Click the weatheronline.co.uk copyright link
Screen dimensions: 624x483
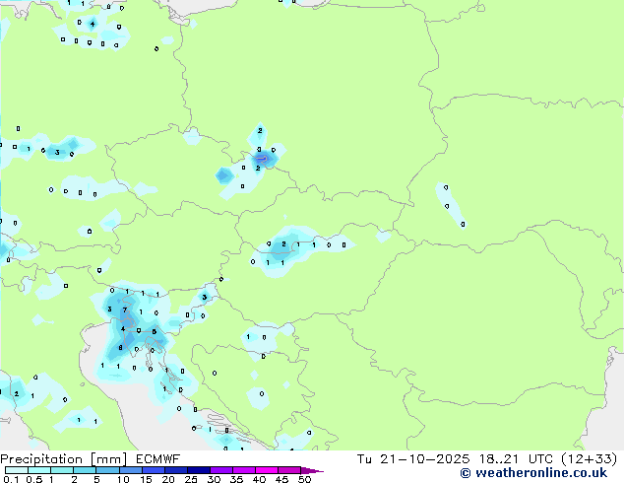533,473
